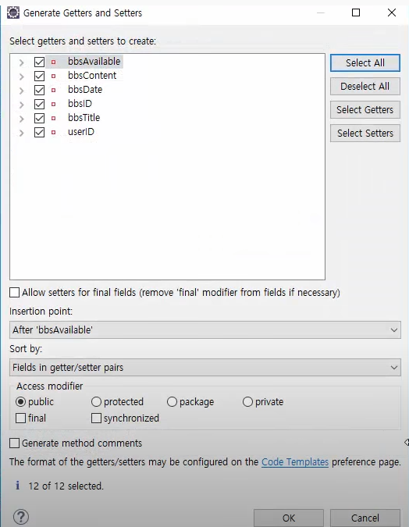
Task: Click the 'Select All' button
Action: pyautogui.click(x=365, y=63)
